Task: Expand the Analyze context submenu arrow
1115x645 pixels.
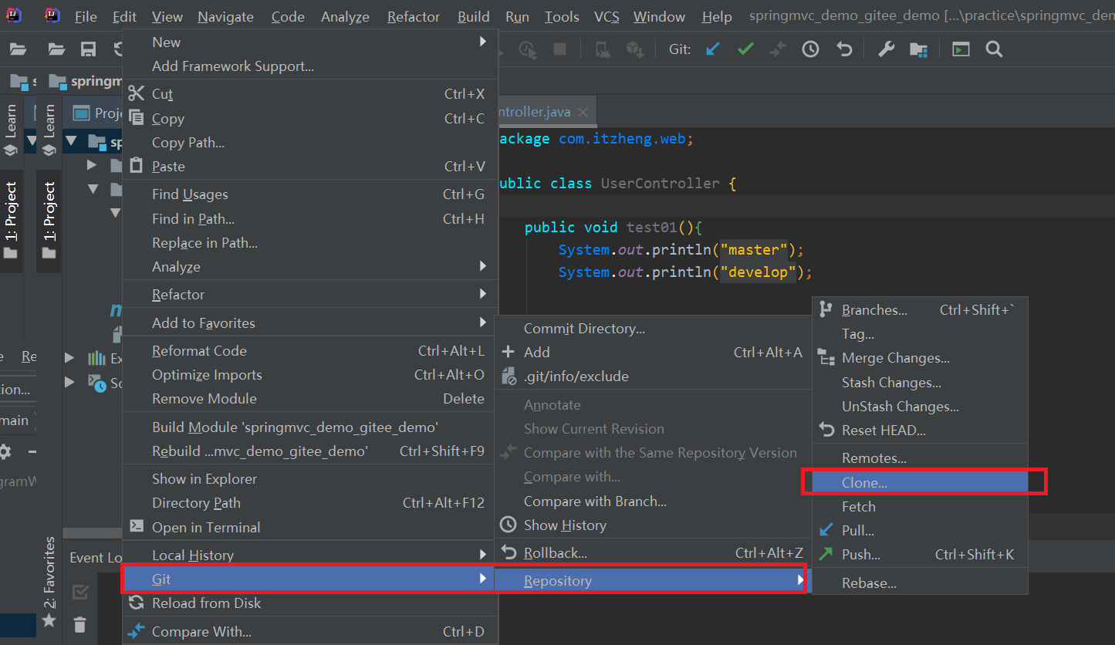Action: (x=483, y=265)
